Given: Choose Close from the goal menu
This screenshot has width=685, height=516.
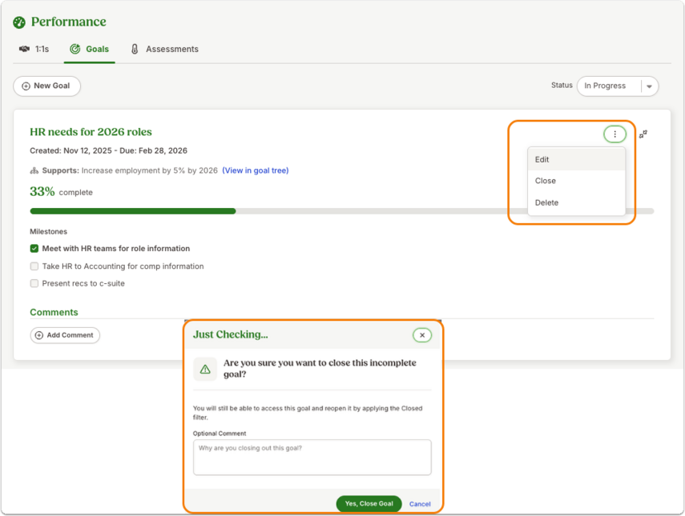Looking at the screenshot, I should click(x=576, y=181).
